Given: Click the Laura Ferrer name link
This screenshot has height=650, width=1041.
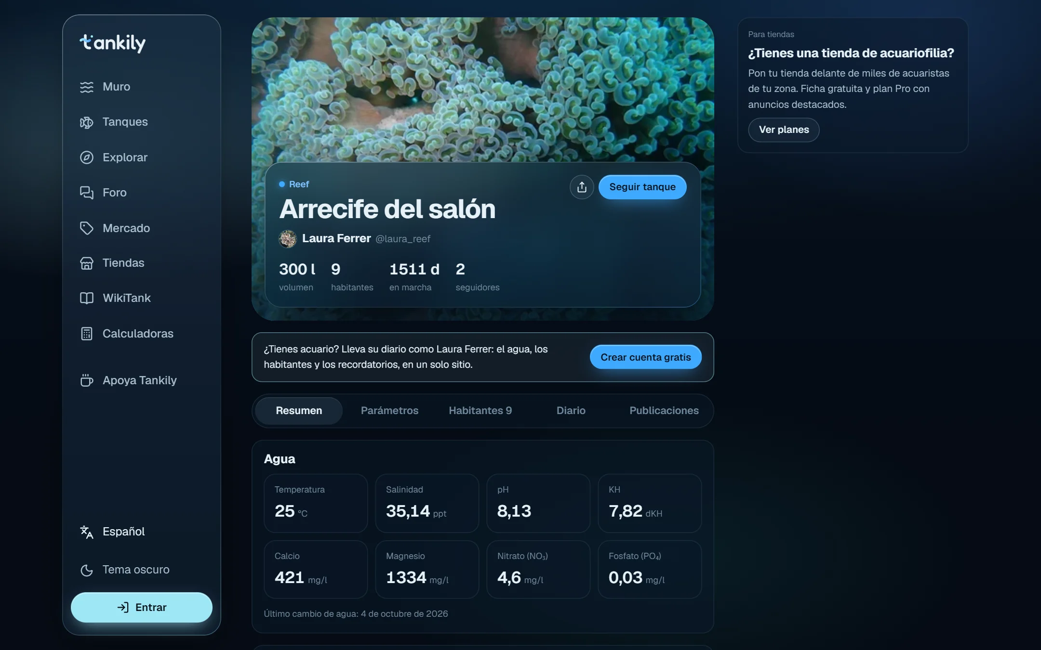Looking at the screenshot, I should [336, 238].
